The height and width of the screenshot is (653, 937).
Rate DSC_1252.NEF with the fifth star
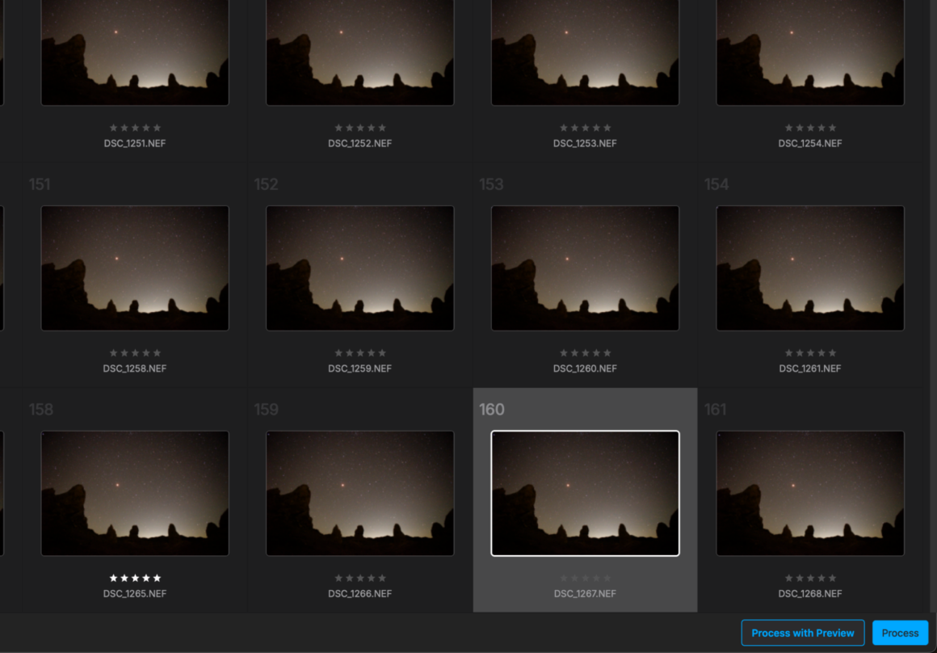tap(382, 128)
